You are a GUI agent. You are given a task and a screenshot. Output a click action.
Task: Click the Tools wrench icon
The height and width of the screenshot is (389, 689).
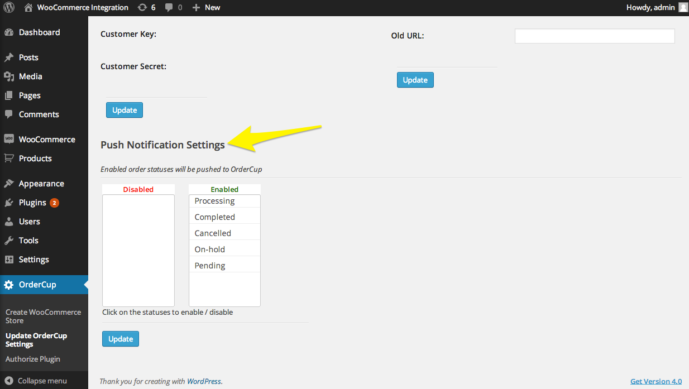click(x=9, y=241)
